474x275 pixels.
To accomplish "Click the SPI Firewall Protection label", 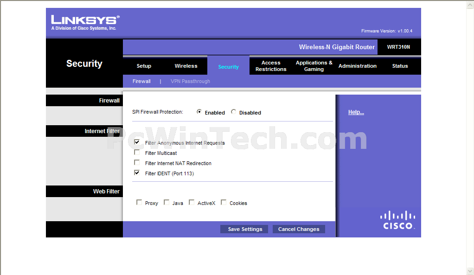I will tap(158, 112).
